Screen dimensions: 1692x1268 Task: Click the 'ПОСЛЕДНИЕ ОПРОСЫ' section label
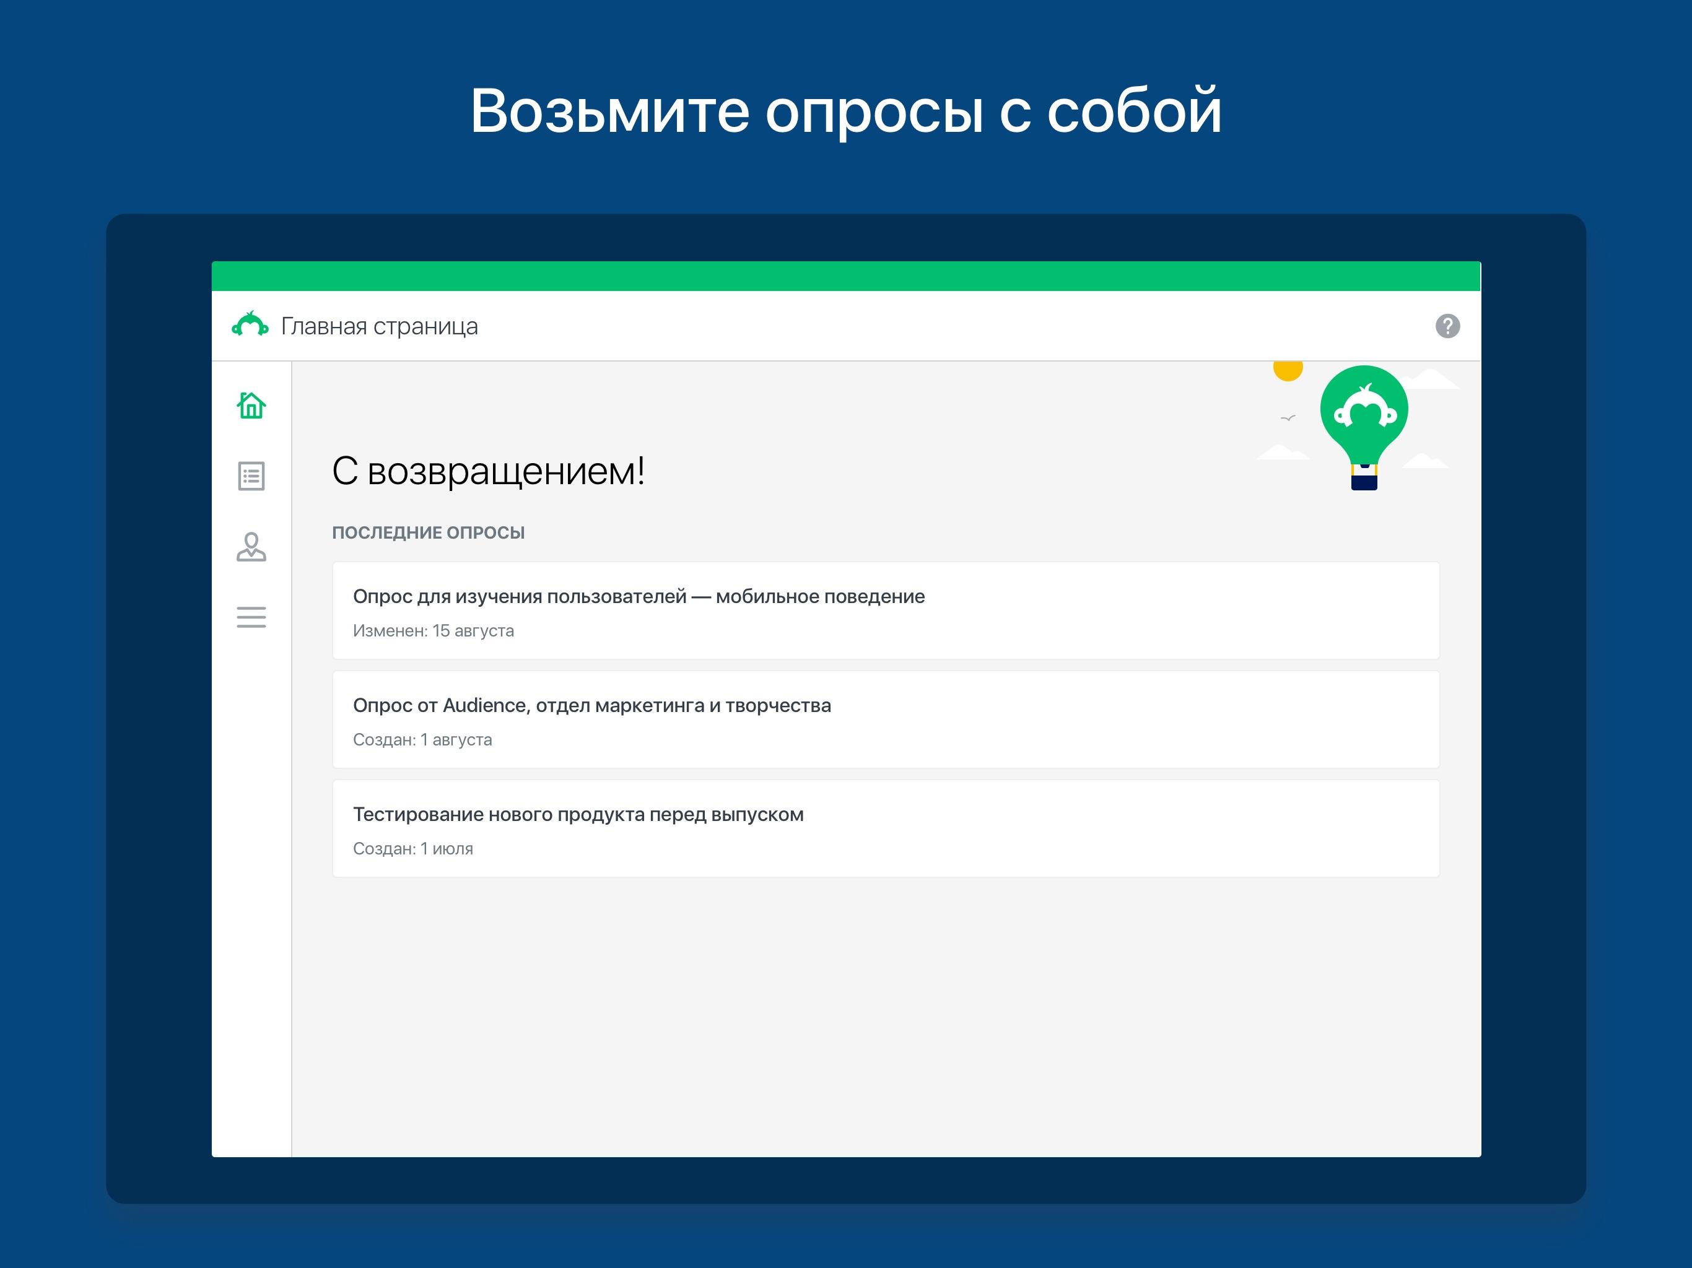pyautogui.click(x=429, y=532)
